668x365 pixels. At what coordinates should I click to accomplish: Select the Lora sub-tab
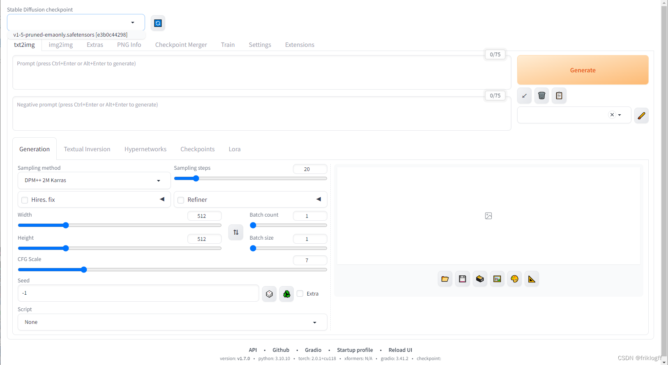pyautogui.click(x=235, y=149)
